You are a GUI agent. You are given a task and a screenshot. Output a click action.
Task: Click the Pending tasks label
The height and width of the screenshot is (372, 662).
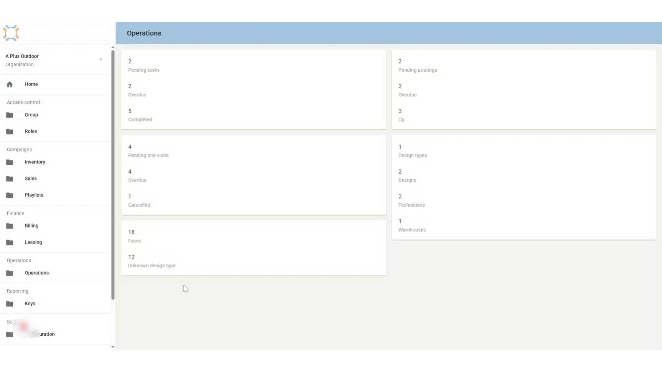pyautogui.click(x=144, y=70)
